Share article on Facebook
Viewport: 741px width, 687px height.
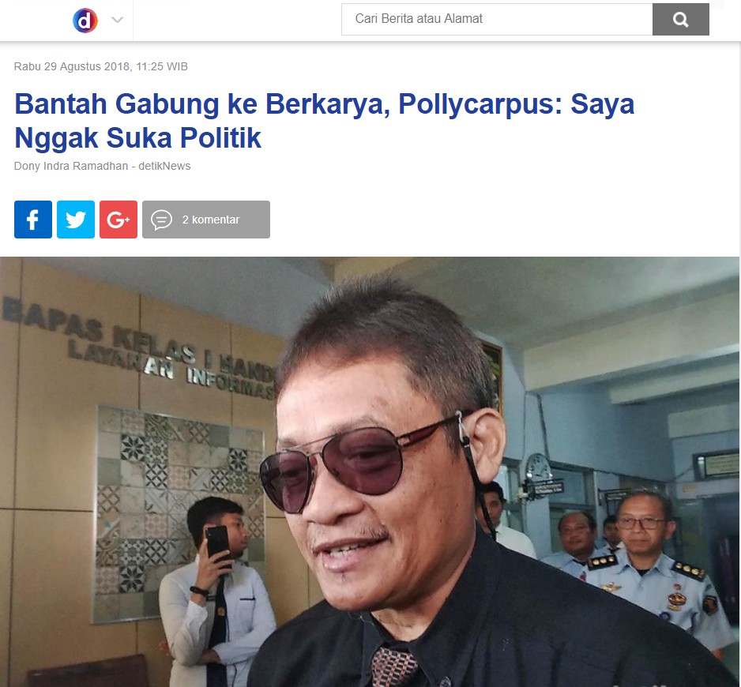pyautogui.click(x=33, y=220)
